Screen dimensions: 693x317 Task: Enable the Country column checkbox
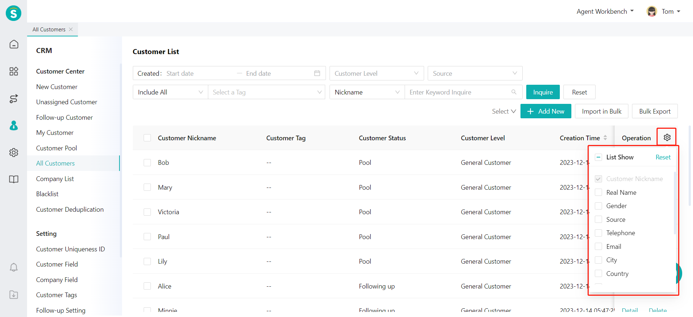pos(598,273)
